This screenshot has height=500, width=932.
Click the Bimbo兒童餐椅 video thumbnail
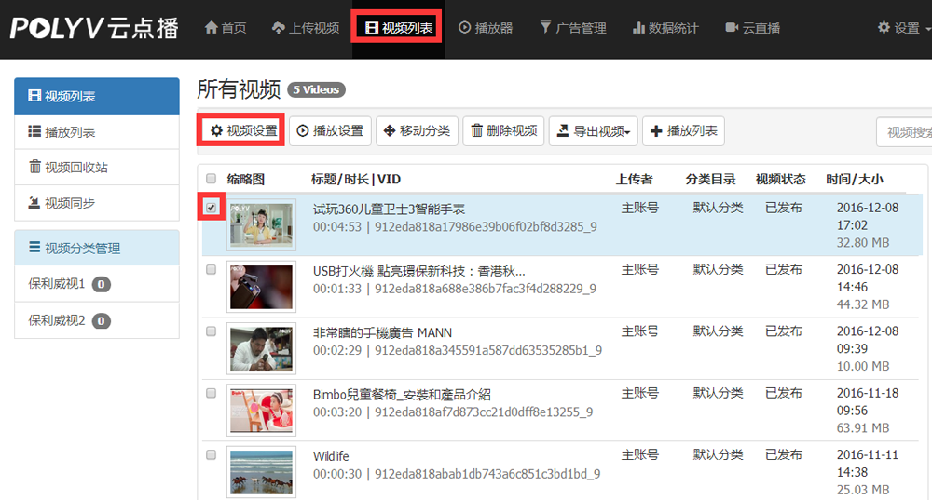click(x=261, y=410)
